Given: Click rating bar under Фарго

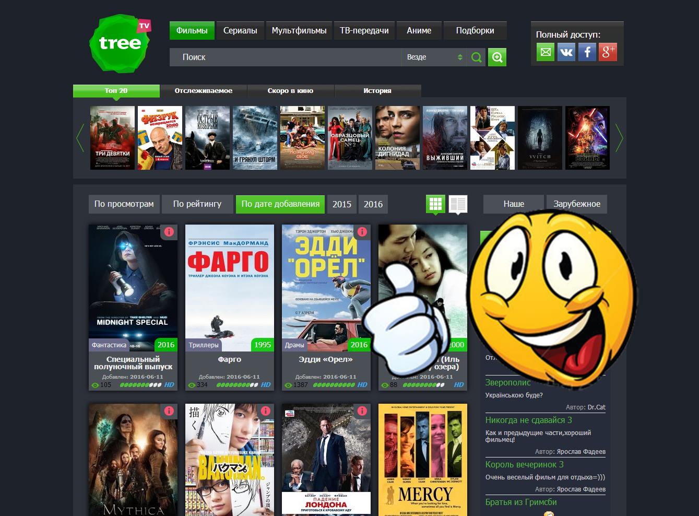Looking at the screenshot, I should [x=238, y=385].
